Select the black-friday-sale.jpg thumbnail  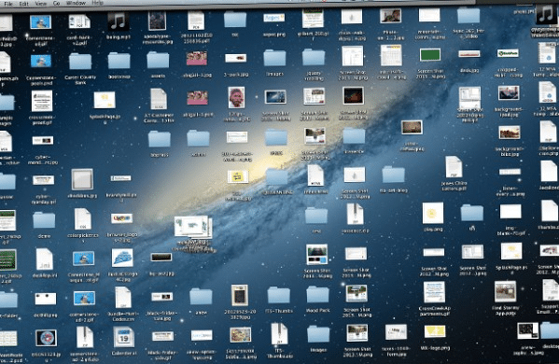click(x=162, y=297)
